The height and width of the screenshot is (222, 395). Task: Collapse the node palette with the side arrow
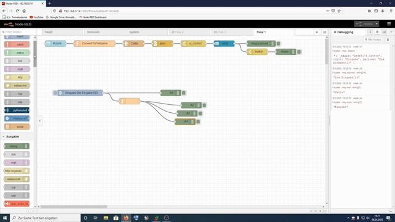[x=39, y=121]
